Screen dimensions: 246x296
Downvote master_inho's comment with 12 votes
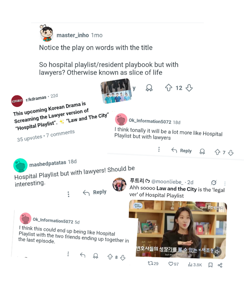point(189,88)
